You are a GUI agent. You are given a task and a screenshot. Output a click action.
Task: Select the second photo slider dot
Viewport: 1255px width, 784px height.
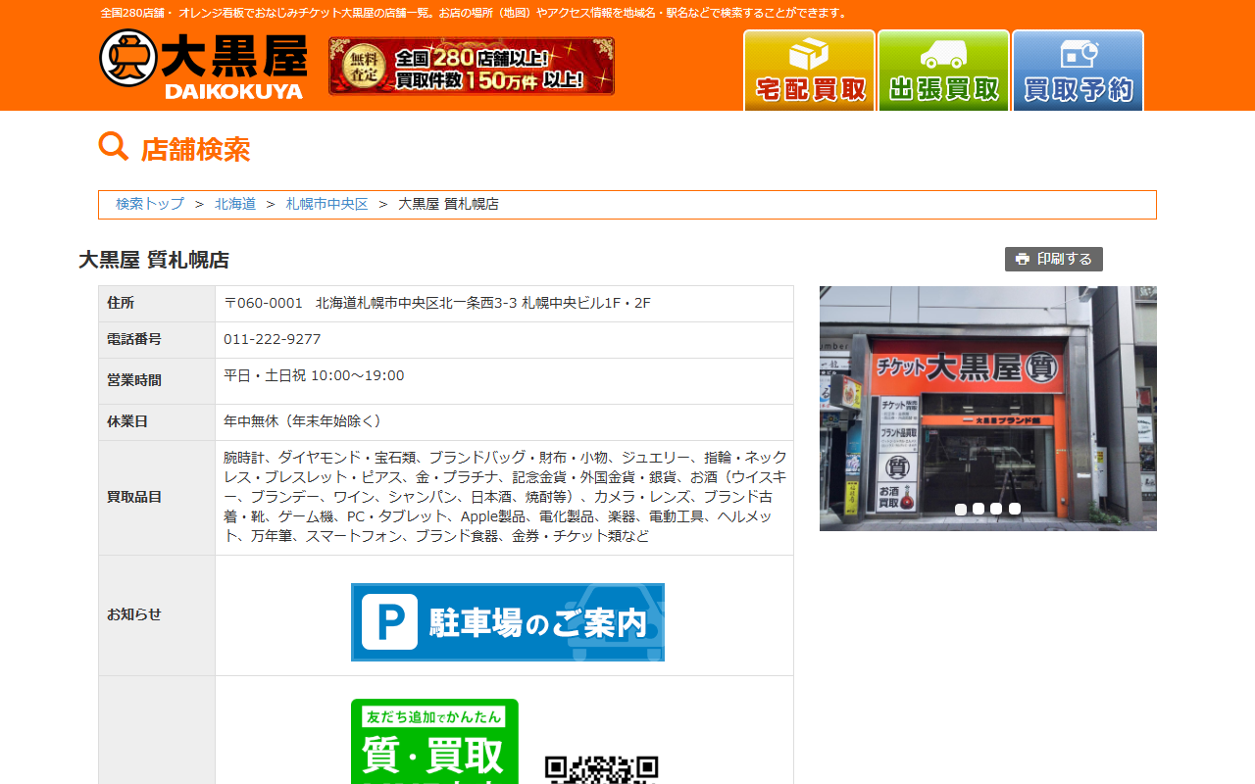click(x=979, y=509)
